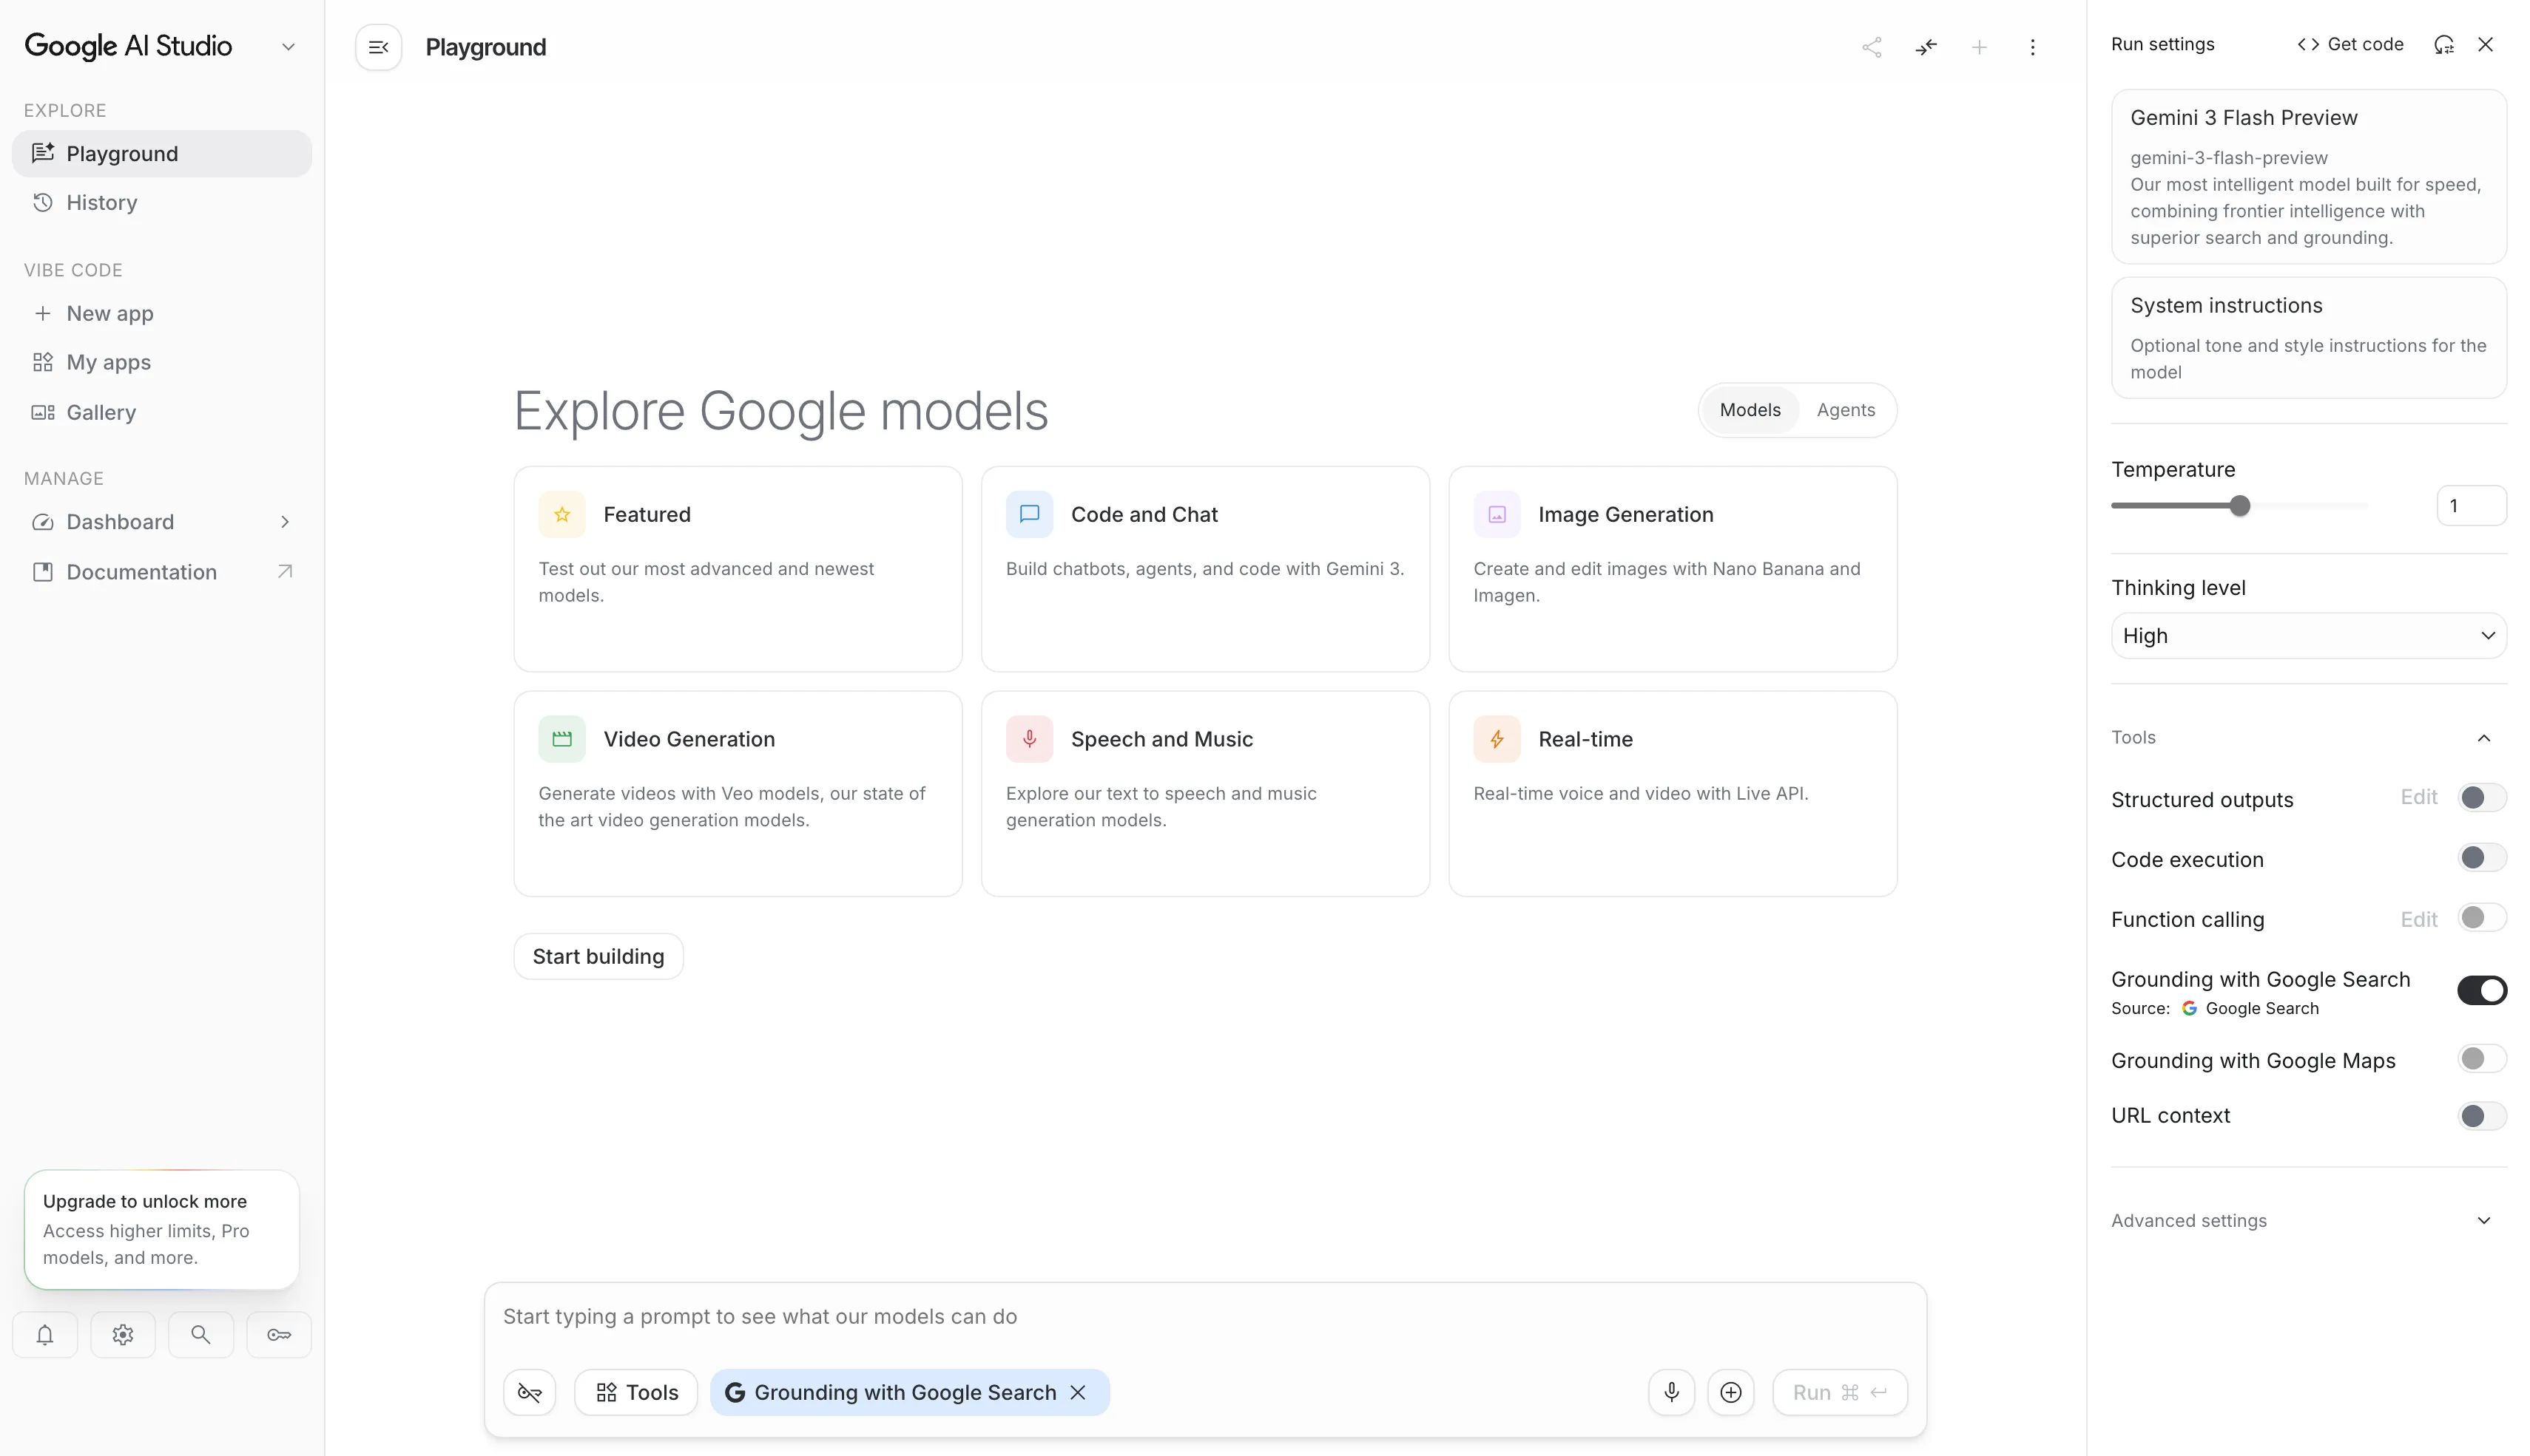Open settings gear icon in sidebar
This screenshot has width=2530, height=1456.
click(123, 1335)
